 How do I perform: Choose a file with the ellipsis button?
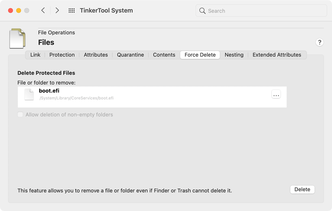tap(276, 94)
